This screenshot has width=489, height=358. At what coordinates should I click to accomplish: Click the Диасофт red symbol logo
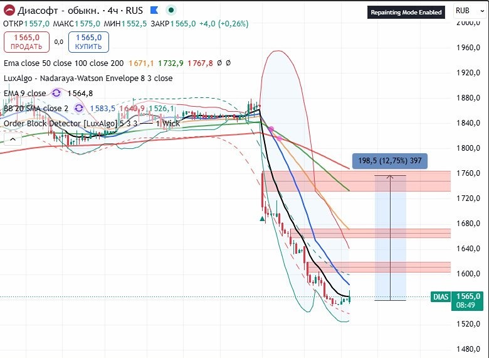coord(9,11)
